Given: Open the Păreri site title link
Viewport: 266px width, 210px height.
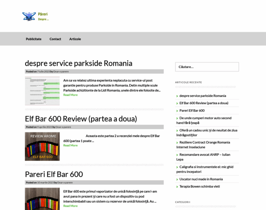Looking at the screenshot, I should tap(43, 14).
